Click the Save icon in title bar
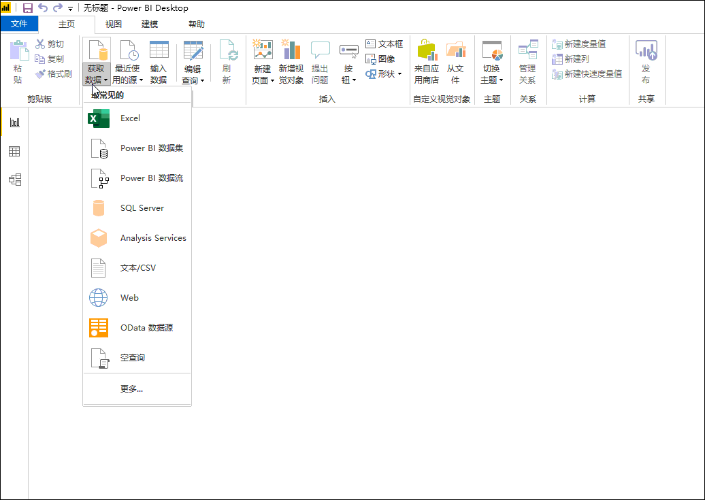 coord(28,8)
